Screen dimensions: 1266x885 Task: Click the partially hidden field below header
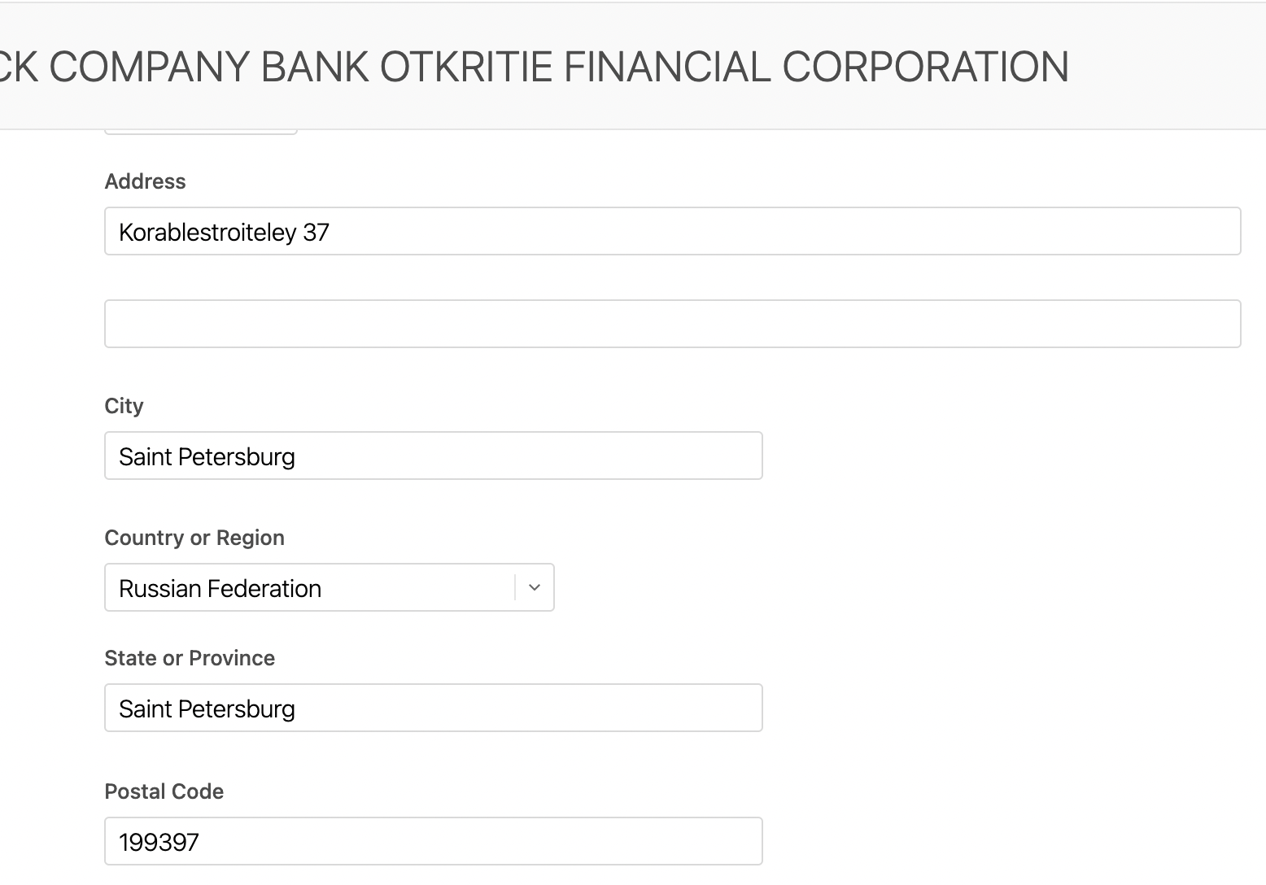click(x=200, y=130)
